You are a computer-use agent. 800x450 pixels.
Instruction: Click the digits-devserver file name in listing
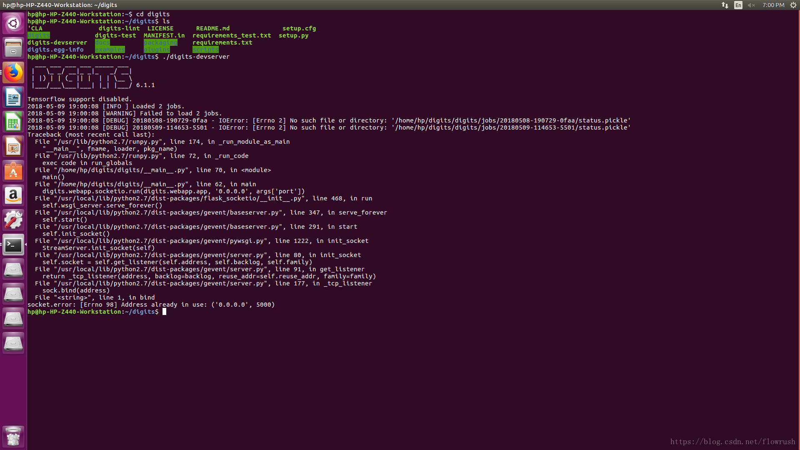[x=57, y=42]
